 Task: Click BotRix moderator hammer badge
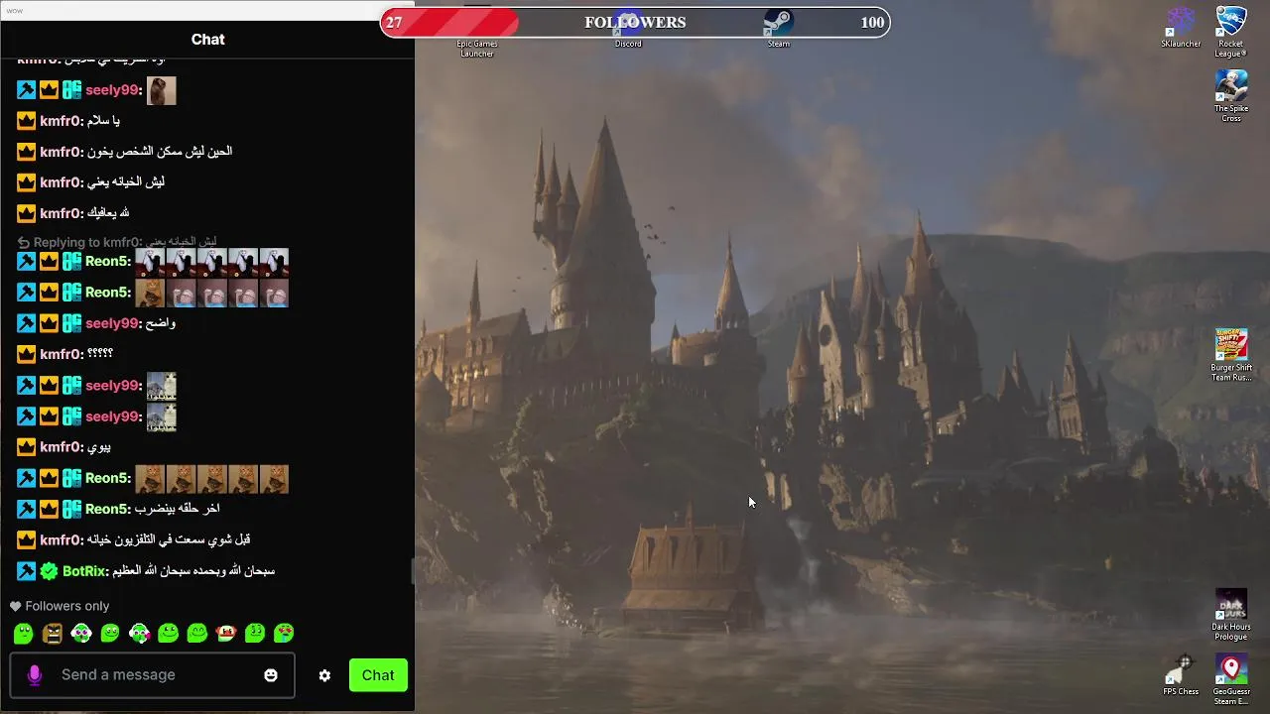tap(26, 571)
